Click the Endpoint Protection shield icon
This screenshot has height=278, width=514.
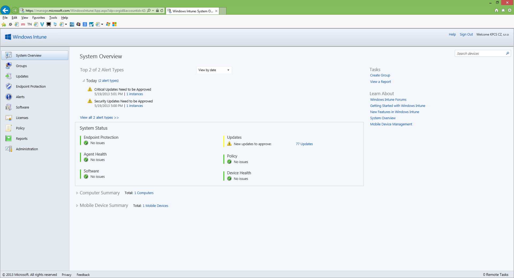coord(9,86)
